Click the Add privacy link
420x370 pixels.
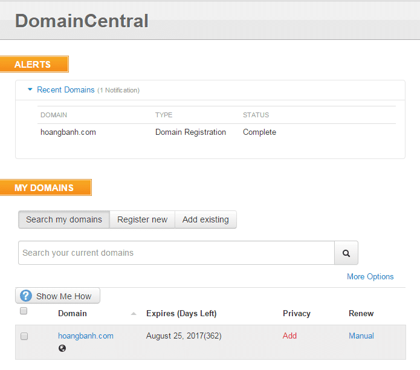(x=289, y=336)
